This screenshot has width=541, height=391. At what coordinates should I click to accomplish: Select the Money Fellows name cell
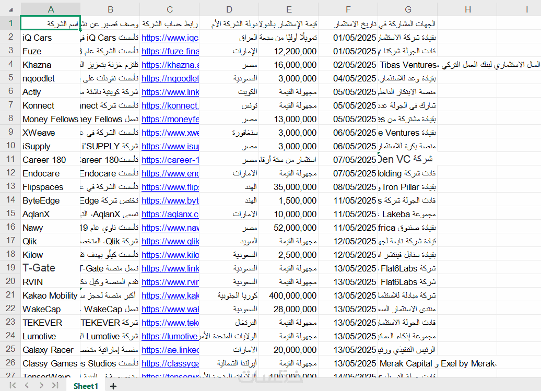click(51, 119)
